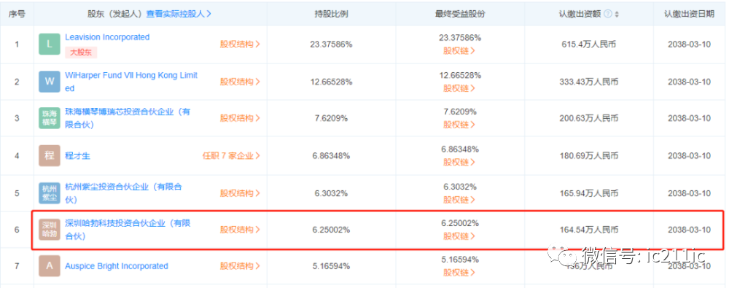This screenshot has width=729, height=288.
Task: Select the 615.4万人民币 amount cell
Action: [x=589, y=44]
